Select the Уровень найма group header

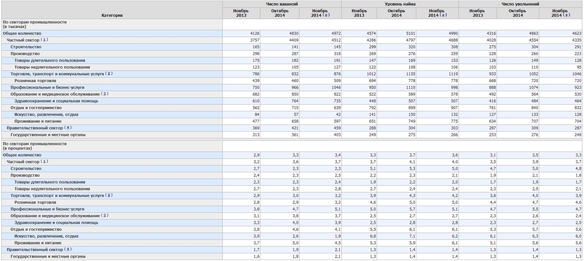399,4
